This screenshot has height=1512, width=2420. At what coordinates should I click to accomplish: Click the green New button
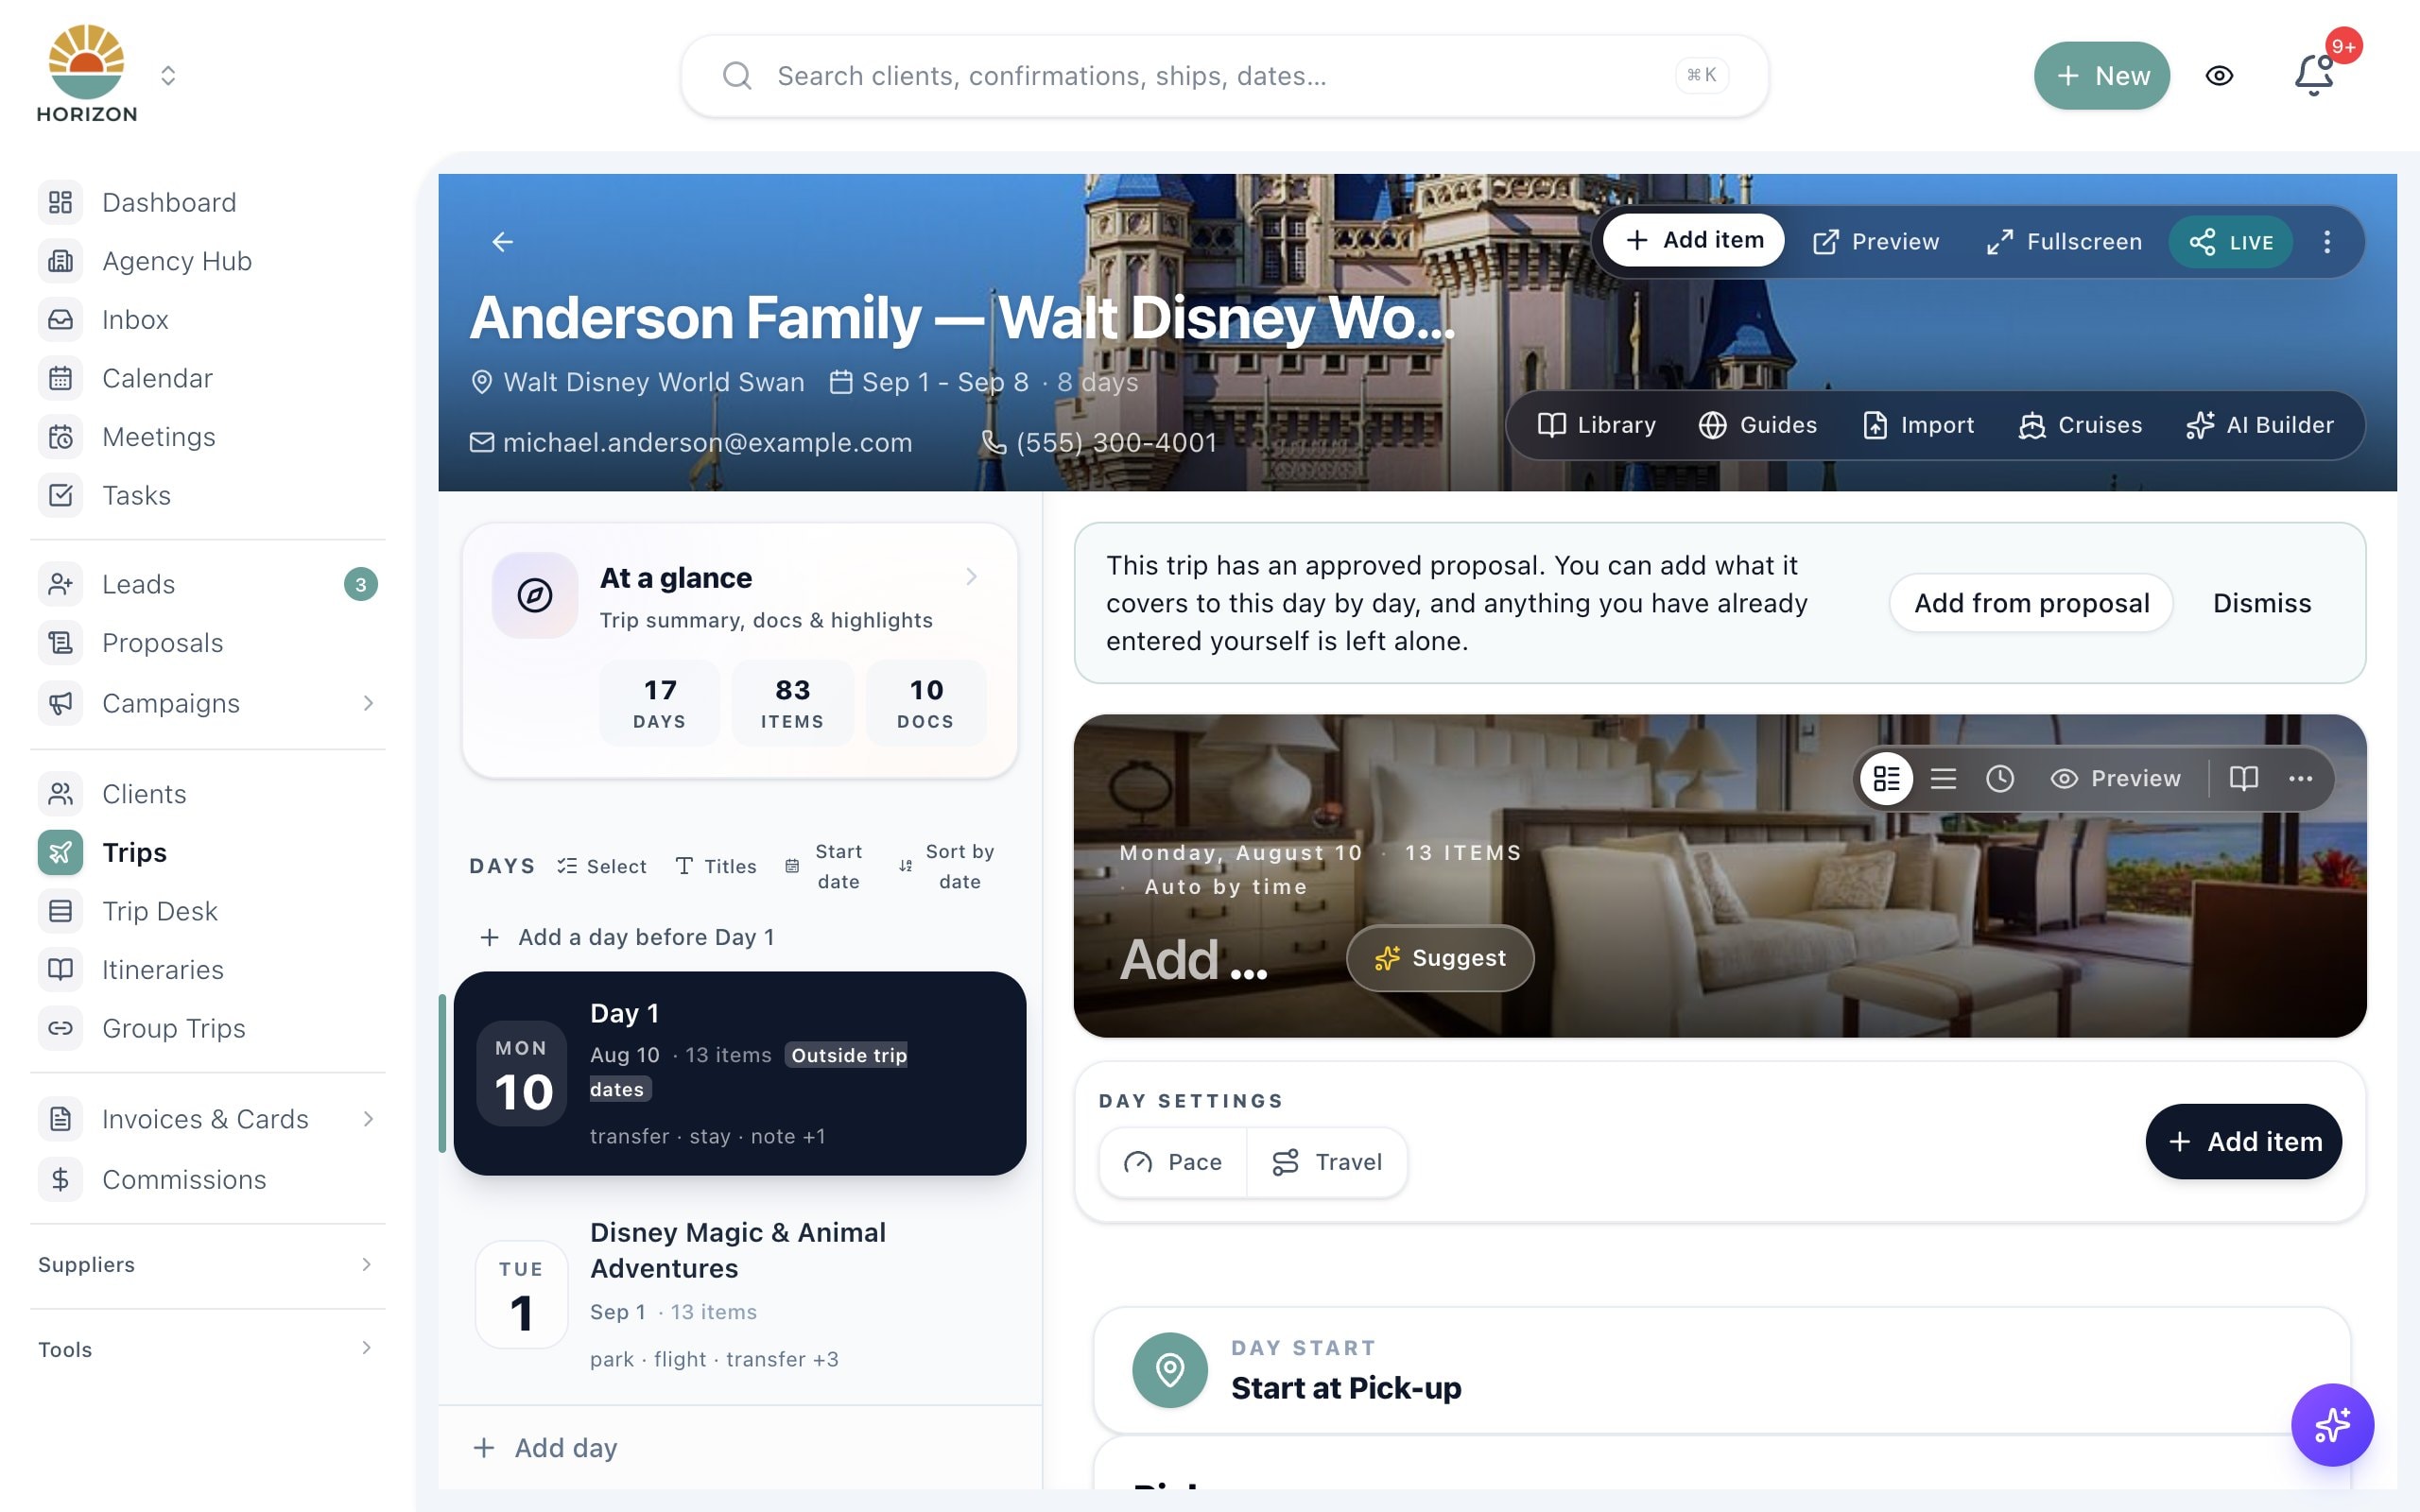[x=2102, y=75]
